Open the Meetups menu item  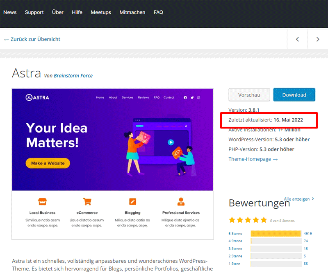point(101,12)
